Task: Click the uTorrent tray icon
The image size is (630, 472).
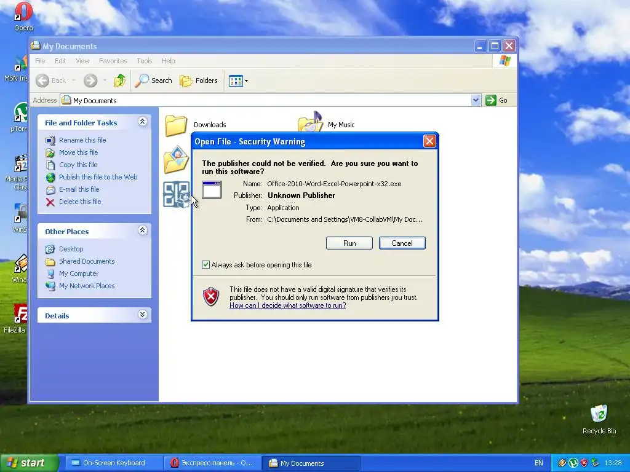Action: 573,463
